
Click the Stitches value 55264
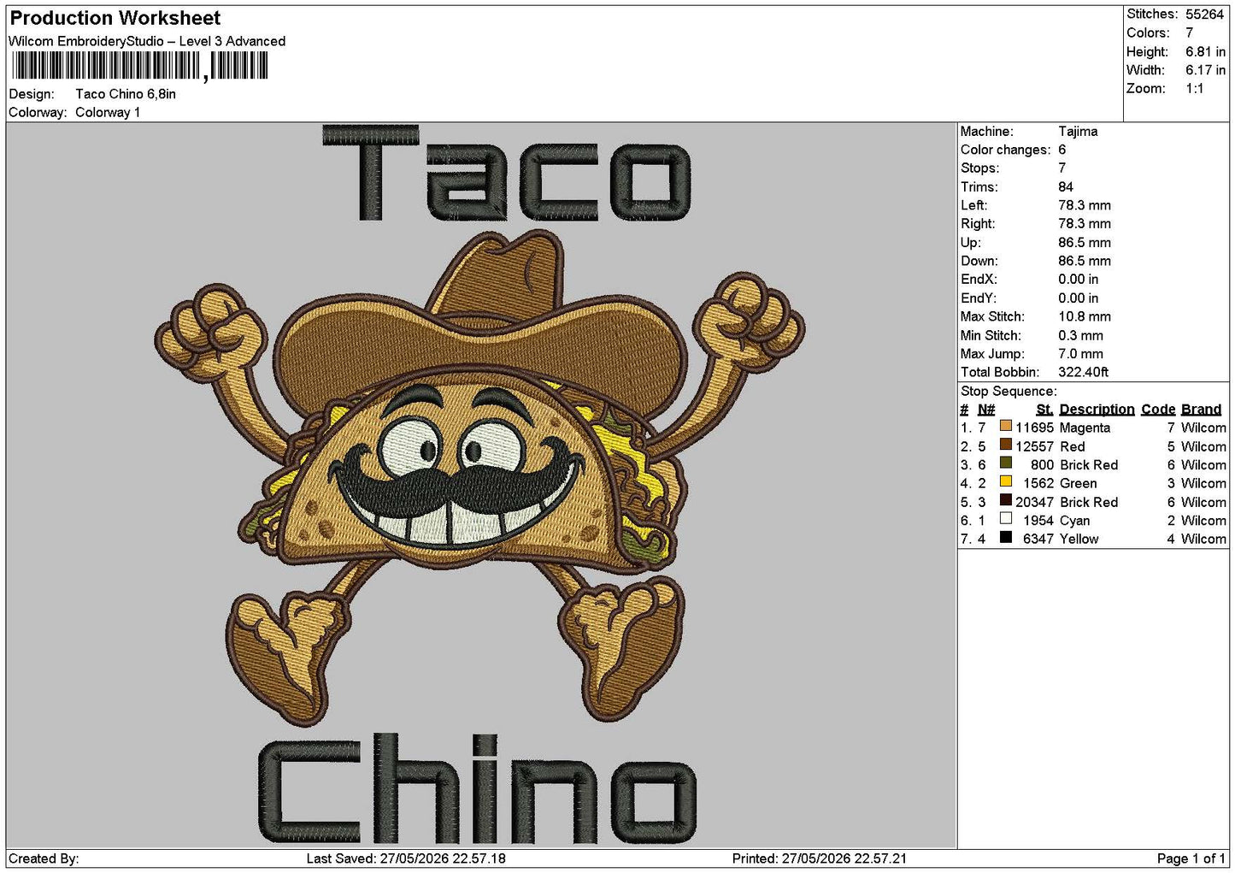(1204, 15)
